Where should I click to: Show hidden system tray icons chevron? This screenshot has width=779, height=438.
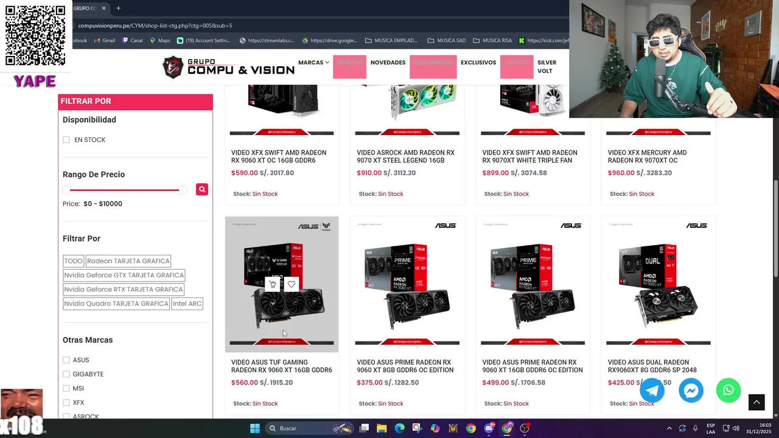[669, 428]
